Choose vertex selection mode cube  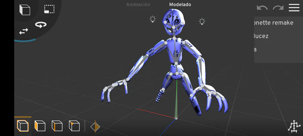tap(74, 126)
